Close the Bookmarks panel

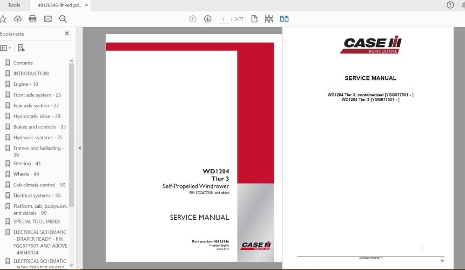(67, 33)
